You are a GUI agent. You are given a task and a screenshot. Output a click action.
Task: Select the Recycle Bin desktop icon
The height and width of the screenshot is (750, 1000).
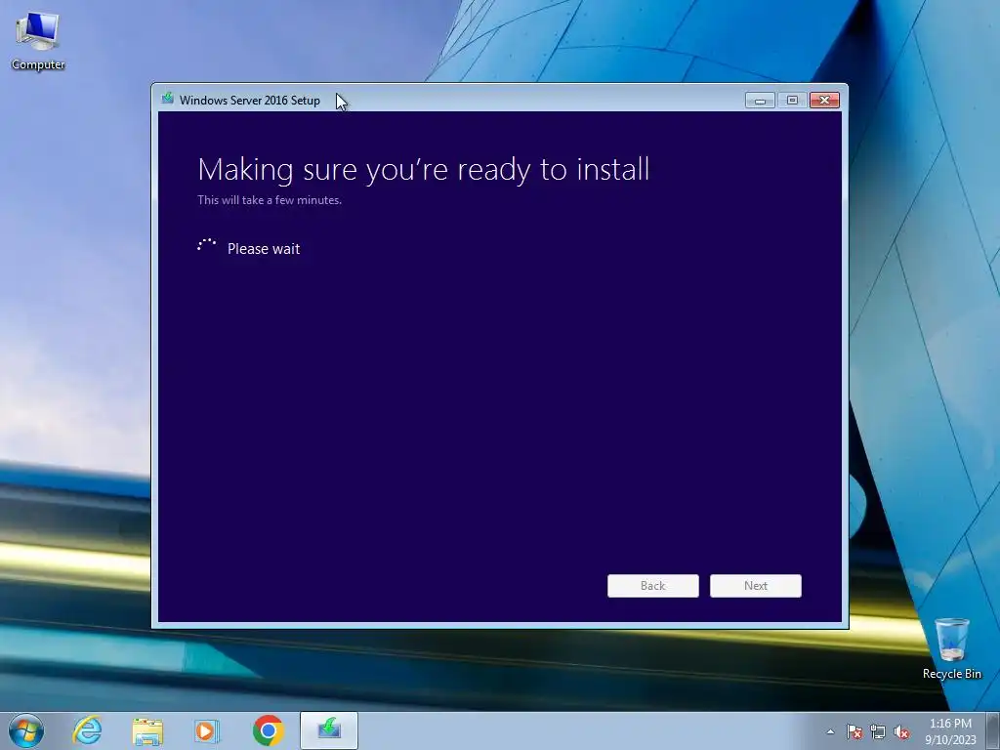pyautogui.click(x=951, y=648)
